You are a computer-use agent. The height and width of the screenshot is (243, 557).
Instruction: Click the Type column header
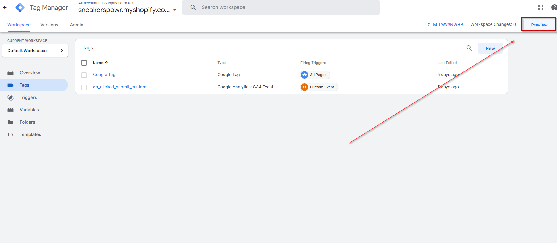[x=221, y=63]
